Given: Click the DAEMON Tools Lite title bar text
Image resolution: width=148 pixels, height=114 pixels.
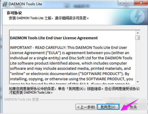Looking at the screenshot, I should coord(25,4).
